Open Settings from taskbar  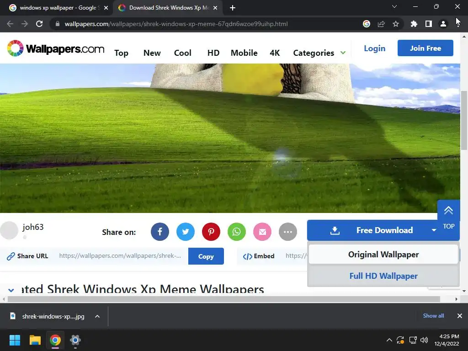75,340
